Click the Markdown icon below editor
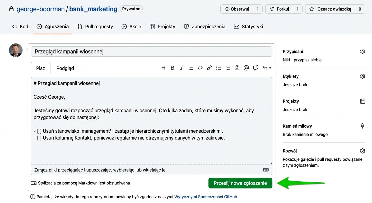 [x=34, y=183]
